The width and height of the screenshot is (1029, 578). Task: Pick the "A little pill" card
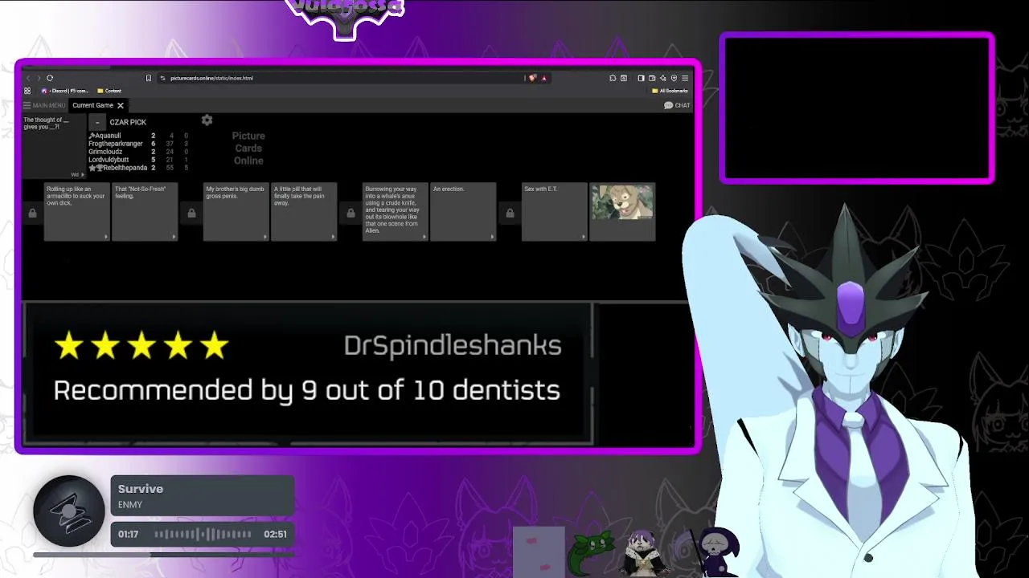tap(304, 212)
